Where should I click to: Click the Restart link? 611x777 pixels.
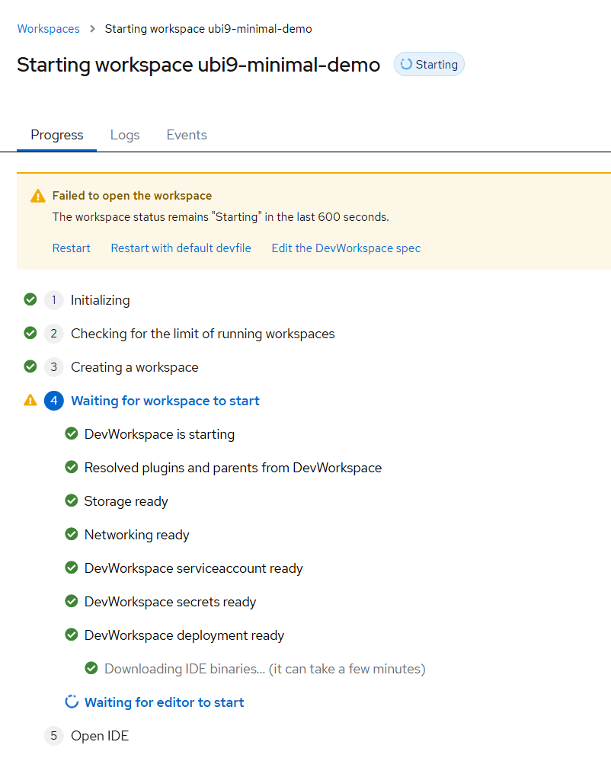coord(72,248)
